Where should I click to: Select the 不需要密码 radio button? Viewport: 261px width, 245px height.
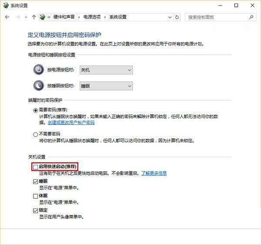point(36,135)
